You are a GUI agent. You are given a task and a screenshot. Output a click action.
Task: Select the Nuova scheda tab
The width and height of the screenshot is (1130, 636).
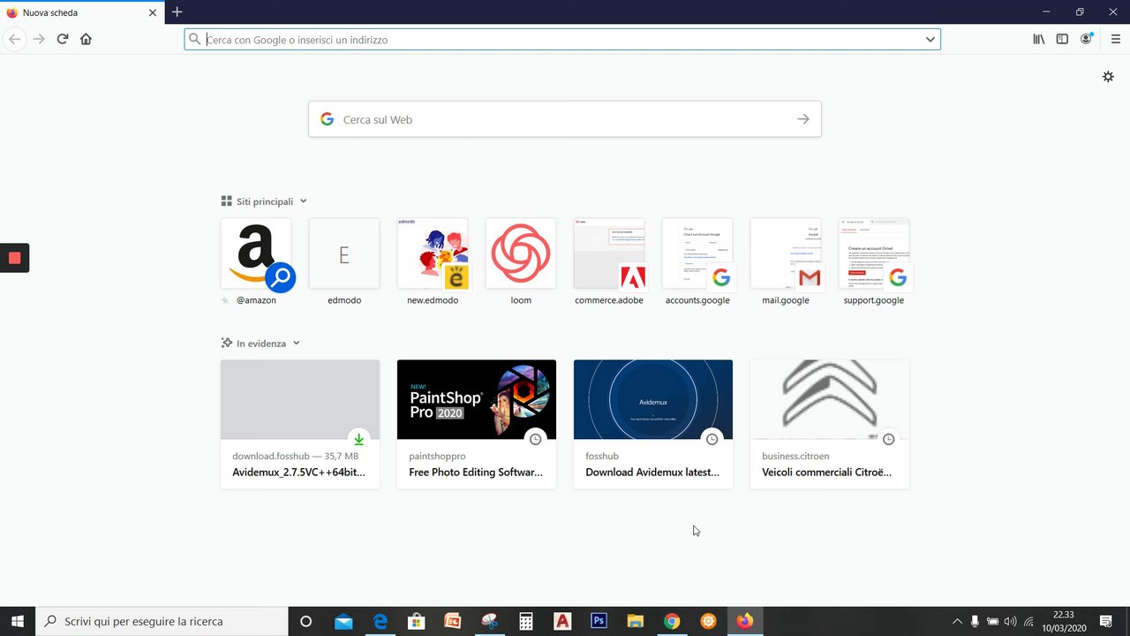click(82, 12)
